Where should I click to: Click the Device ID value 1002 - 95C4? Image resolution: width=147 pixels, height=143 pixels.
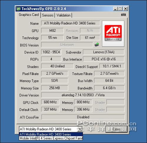[51, 52]
